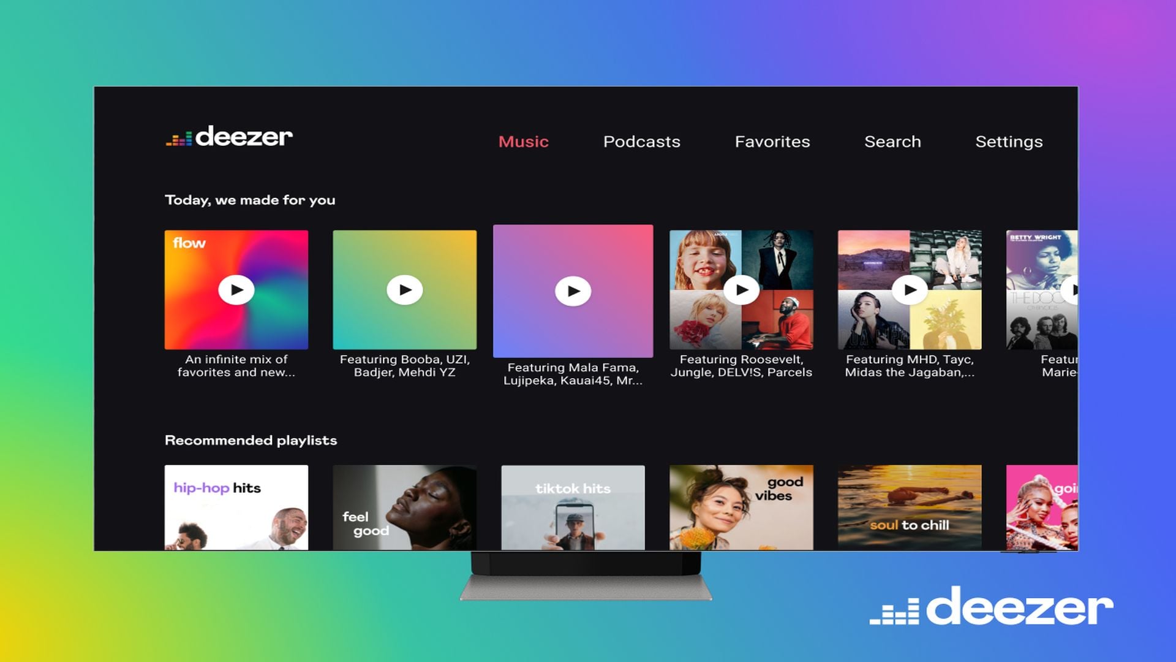This screenshot has height=662, width=1176.
Task: Open the Podcasts tab
Action: tap(641, 142)
